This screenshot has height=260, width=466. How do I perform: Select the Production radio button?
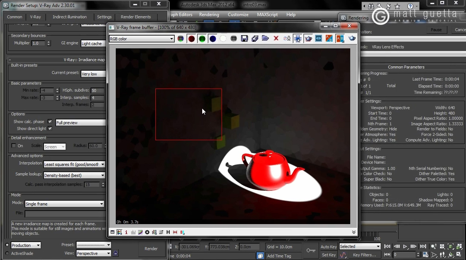tap(7, 245)
